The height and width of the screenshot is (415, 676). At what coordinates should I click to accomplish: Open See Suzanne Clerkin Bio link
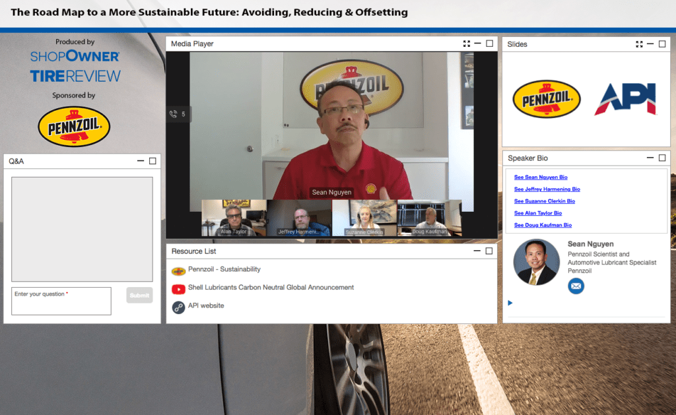[x=545, y=201]
